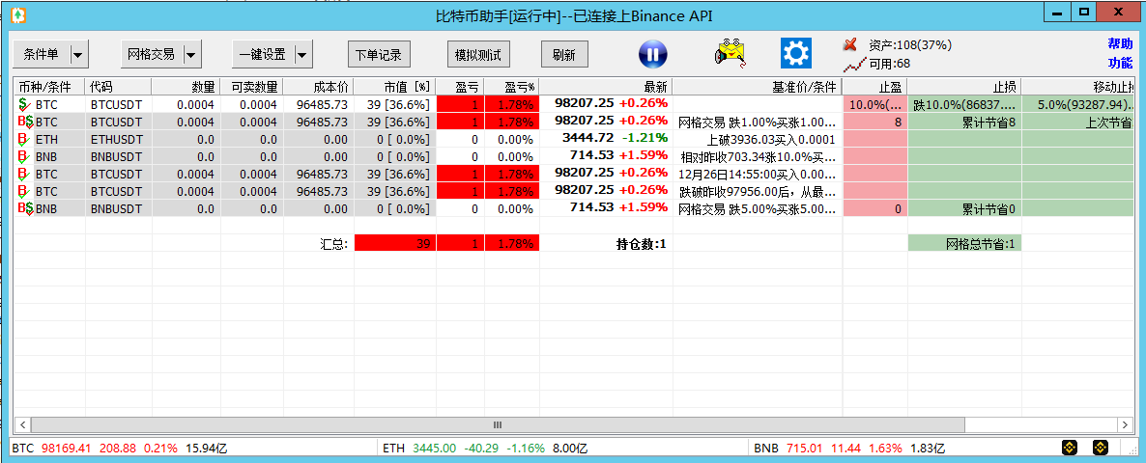Pause the running bot with the blue pause button
This screenshot has width=1146, height=463.
pos(652,54)
